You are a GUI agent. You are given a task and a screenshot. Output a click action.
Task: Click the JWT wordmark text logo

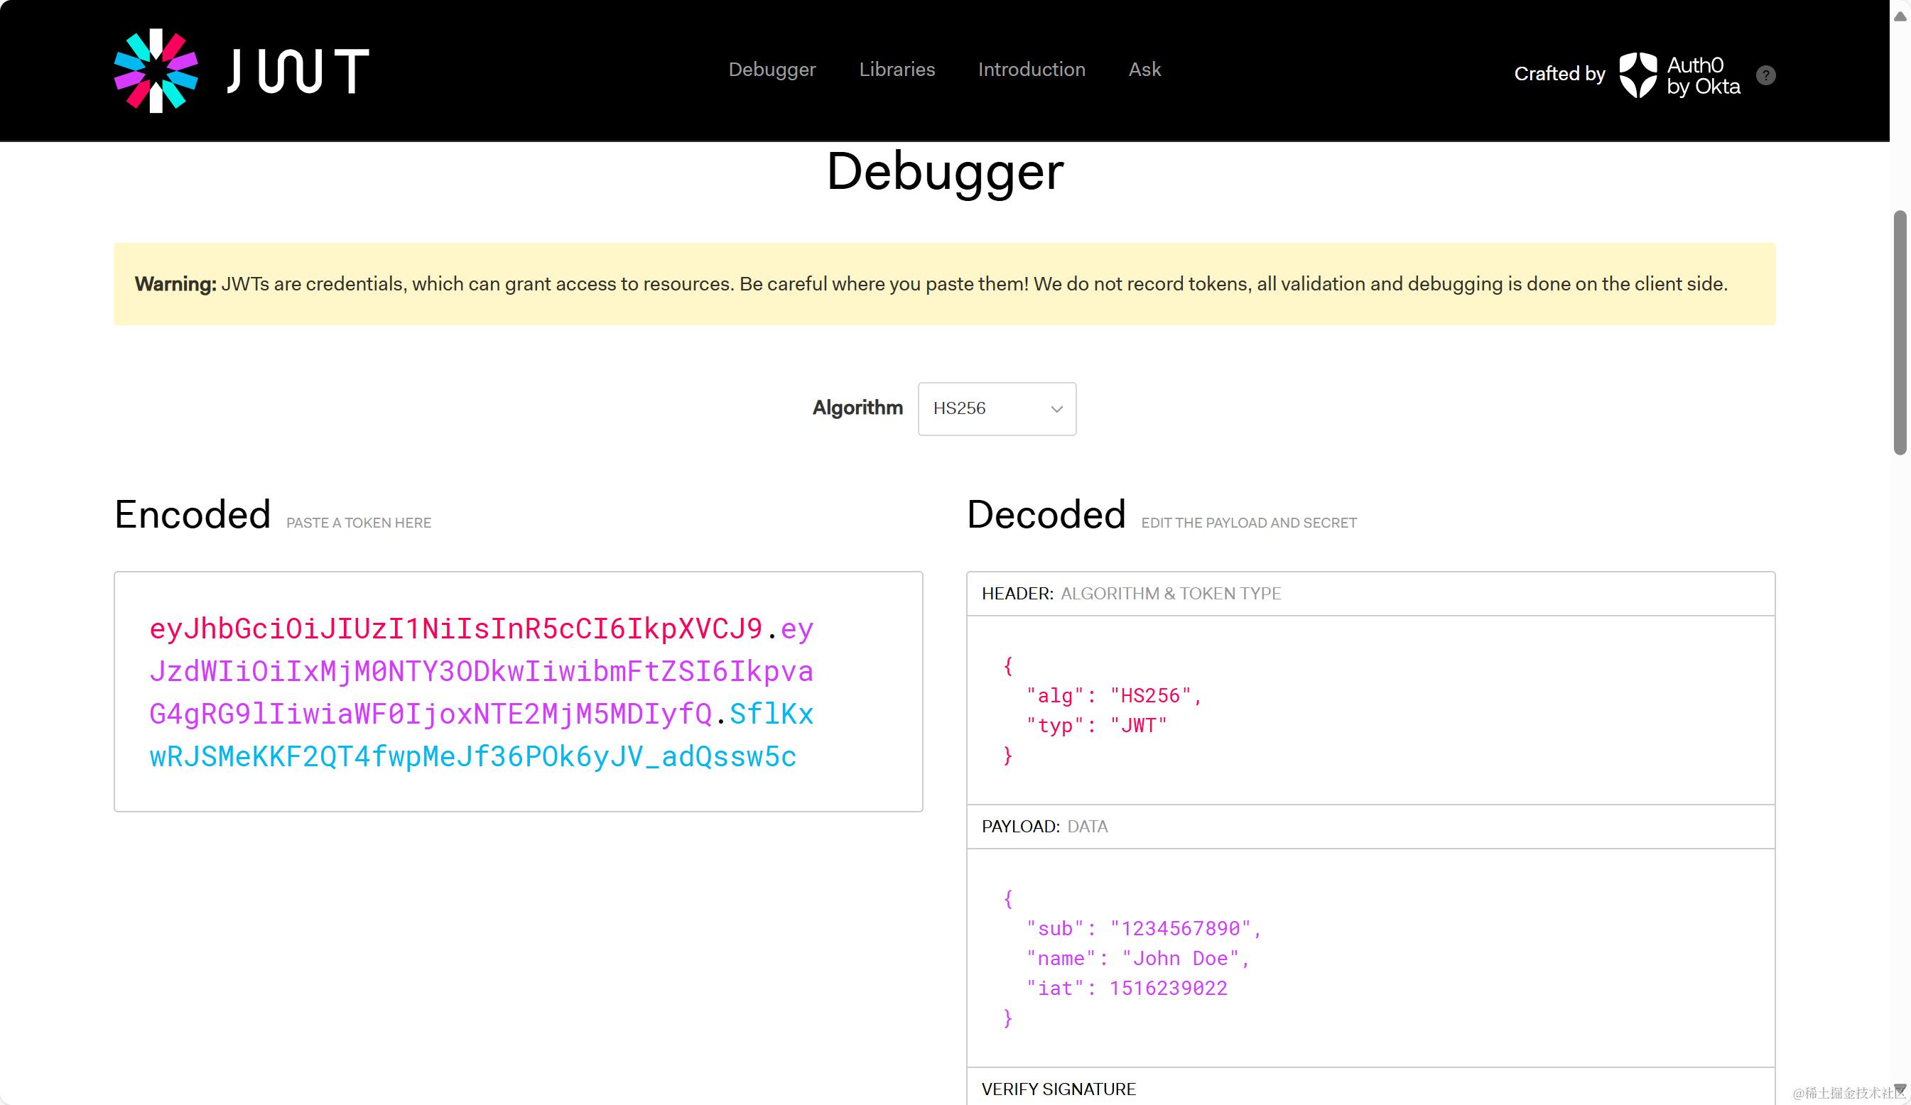298,70
